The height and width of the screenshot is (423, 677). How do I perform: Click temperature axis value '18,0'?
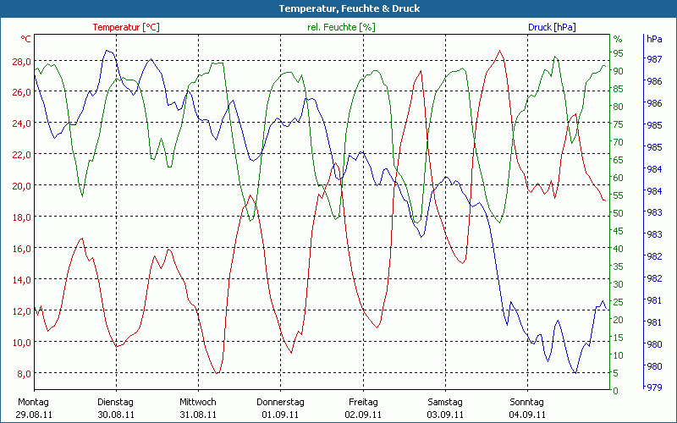[x=22, y=217]
